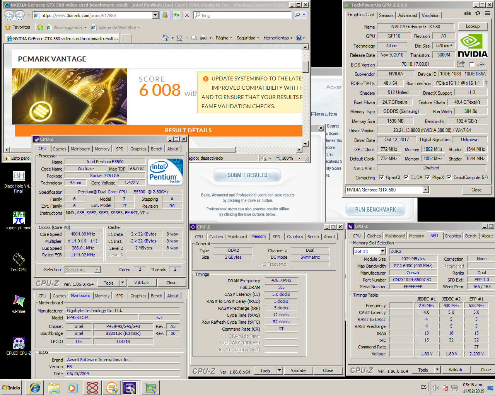
Task: Toggle the CUDA checkbox
Action: [406, 178]
